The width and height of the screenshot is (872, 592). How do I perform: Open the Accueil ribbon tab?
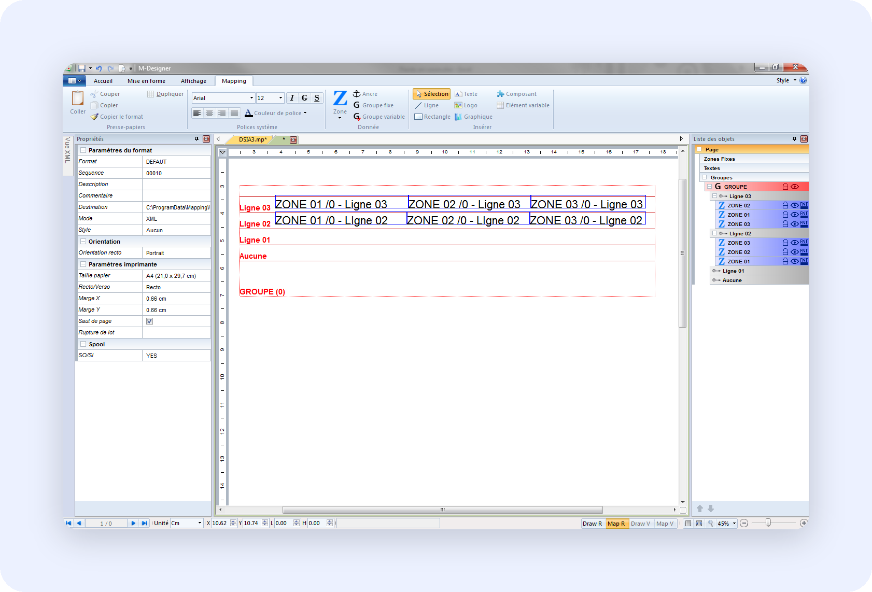(x=103, y=81)
